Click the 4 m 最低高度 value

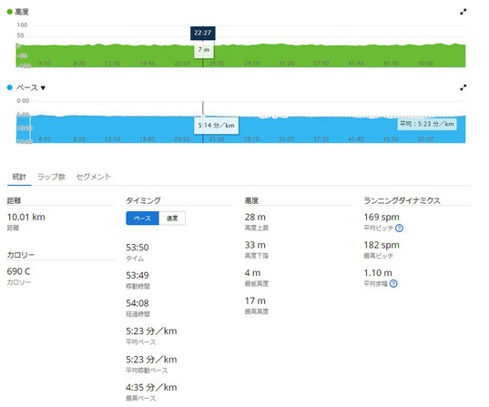pyautogui.click(x=252, y=273)
